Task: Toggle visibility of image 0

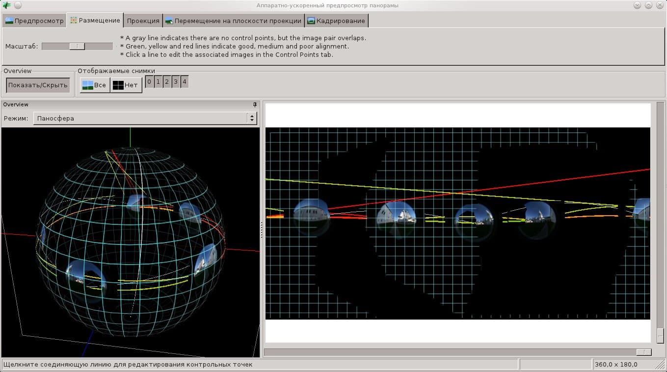Action: point(149,82)
